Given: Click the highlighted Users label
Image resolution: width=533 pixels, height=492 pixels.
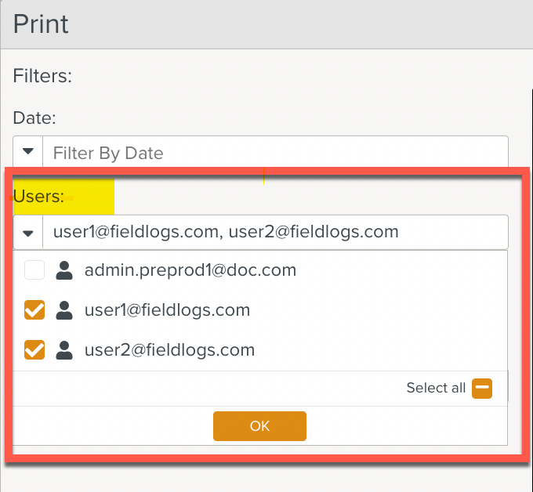Looking at the screenshot, I should (38, 197).
